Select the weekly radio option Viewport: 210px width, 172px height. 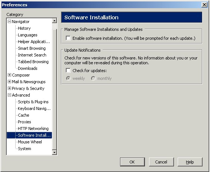(x=68, y=78)
